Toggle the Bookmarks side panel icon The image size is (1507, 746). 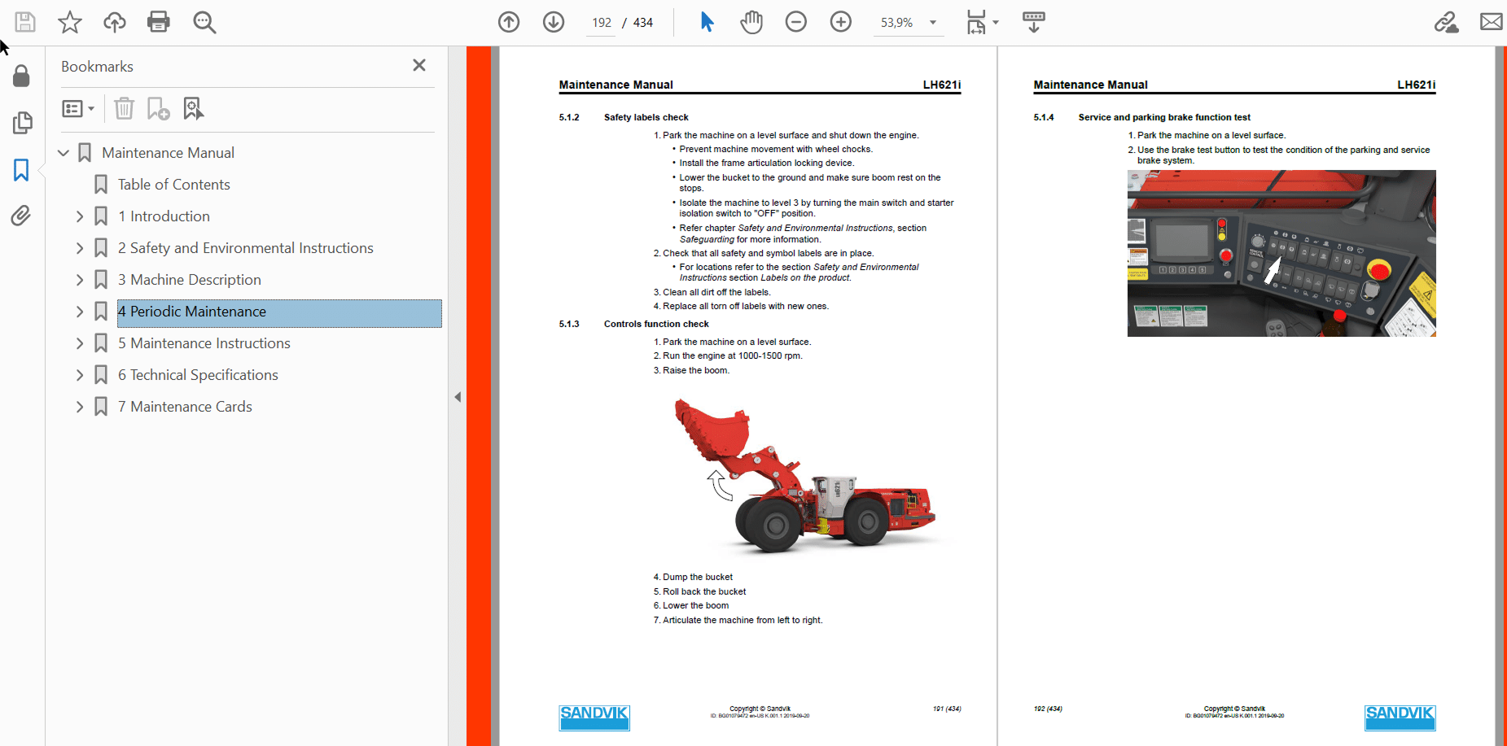(x=21, y=170)
